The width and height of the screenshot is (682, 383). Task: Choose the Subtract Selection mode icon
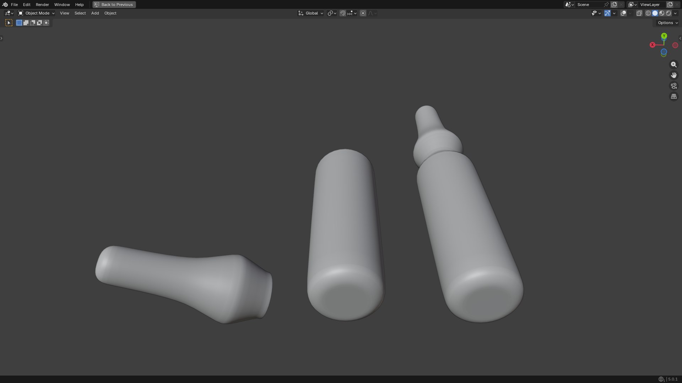pyautogui.click(x=33, y=23)
